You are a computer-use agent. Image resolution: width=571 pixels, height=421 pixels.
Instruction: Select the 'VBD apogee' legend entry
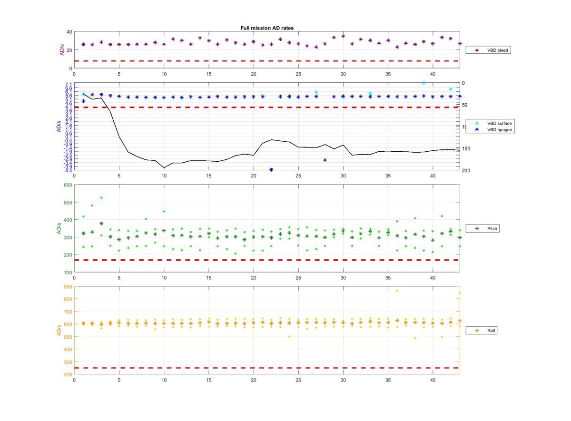point(491,129)
